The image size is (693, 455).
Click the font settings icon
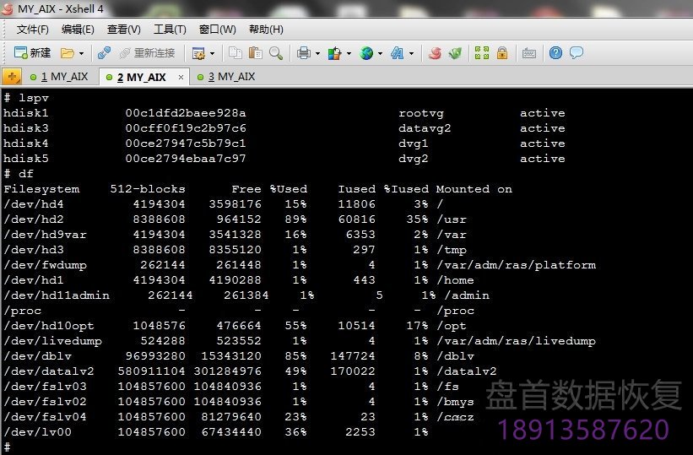pyautogui.click(x=398, y=53)
